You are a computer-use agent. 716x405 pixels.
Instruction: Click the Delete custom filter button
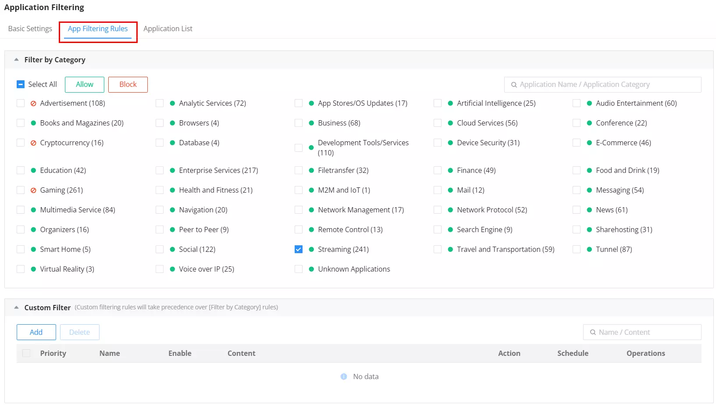click(x=80, y=332)
